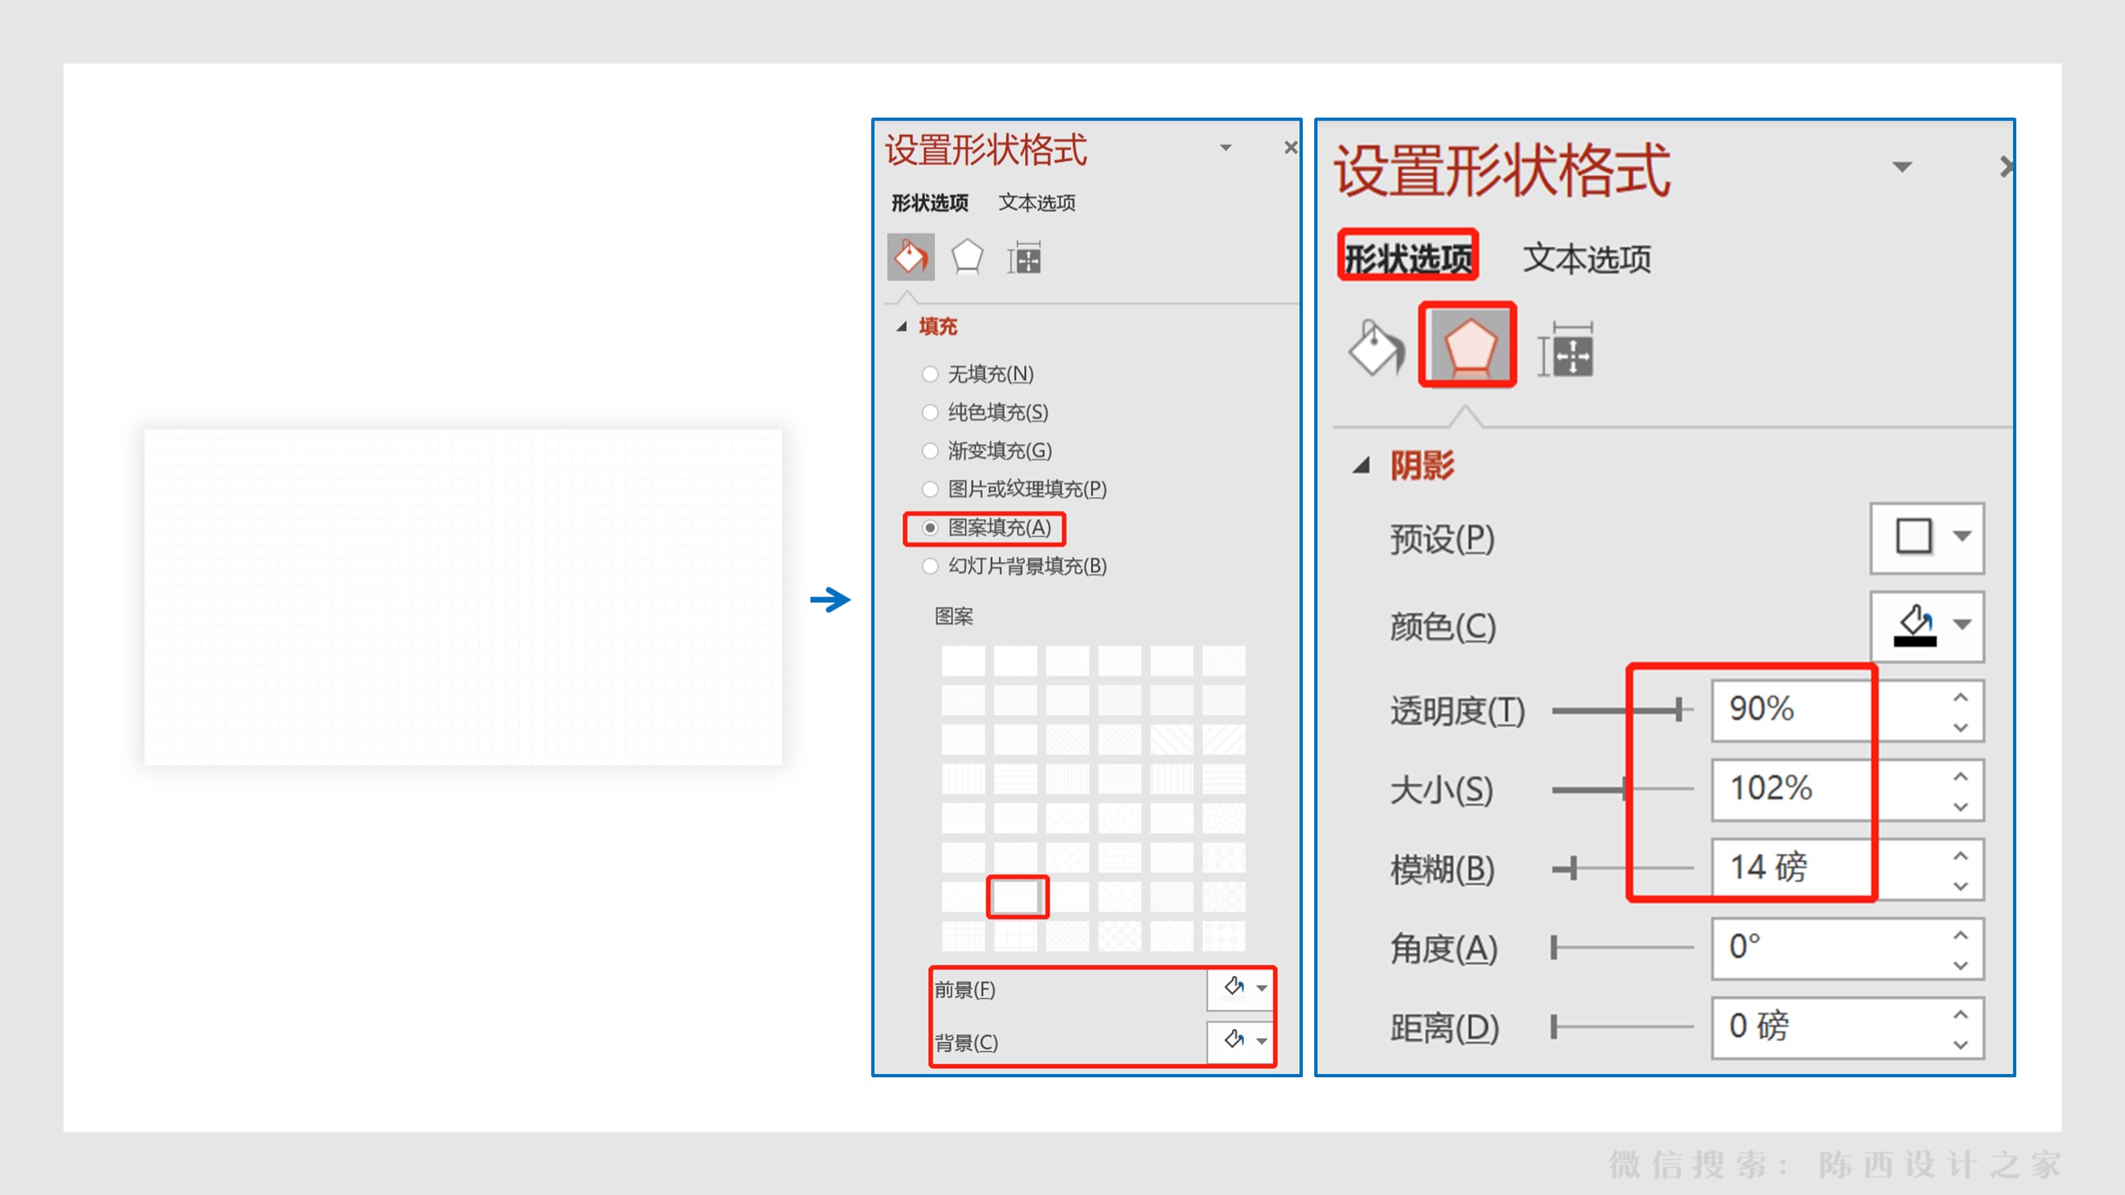Click Fill & Line bucket icon in right panel
Viewport: 2125px width, 1195px height.
point(1376,349)
